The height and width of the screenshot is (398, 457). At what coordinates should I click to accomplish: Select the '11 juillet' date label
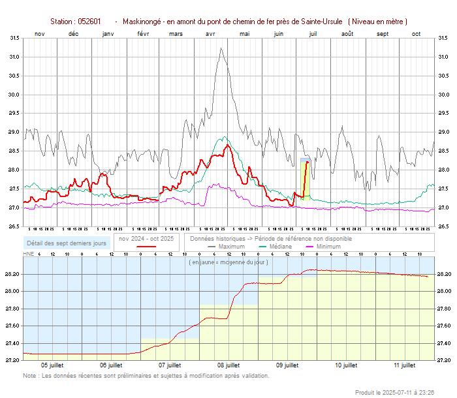pos(405,365)
